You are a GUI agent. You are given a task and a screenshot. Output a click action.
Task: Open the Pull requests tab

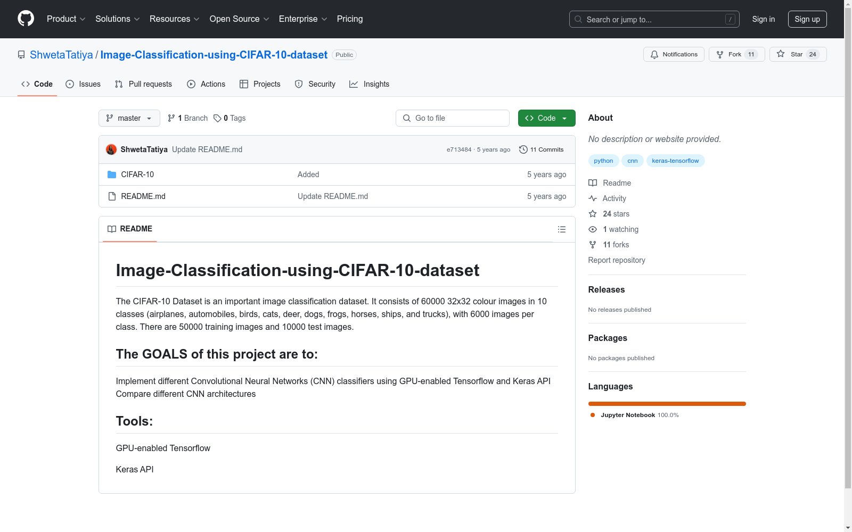point(143,84)
